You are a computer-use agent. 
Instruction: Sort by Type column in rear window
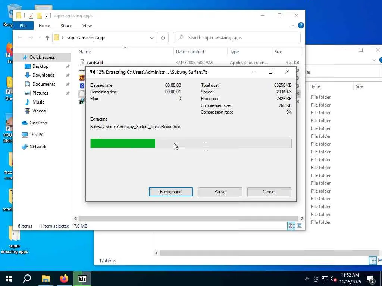click(316, 86)
